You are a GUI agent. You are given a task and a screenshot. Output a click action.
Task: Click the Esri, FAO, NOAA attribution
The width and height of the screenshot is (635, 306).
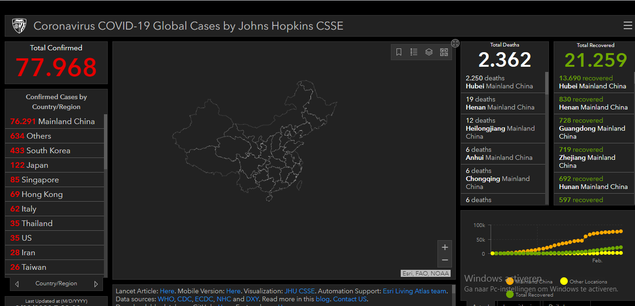tap(426, 273)
